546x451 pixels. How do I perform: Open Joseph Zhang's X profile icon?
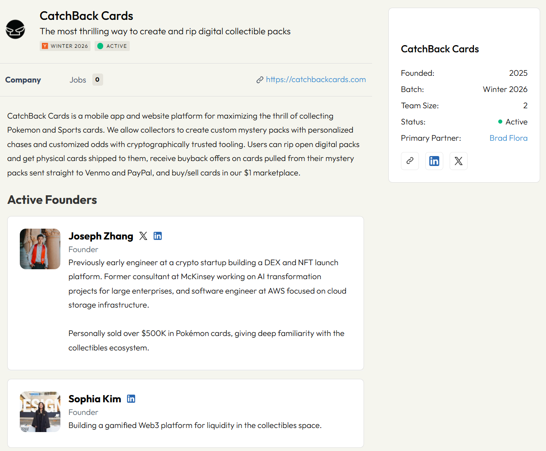(143, 236)
